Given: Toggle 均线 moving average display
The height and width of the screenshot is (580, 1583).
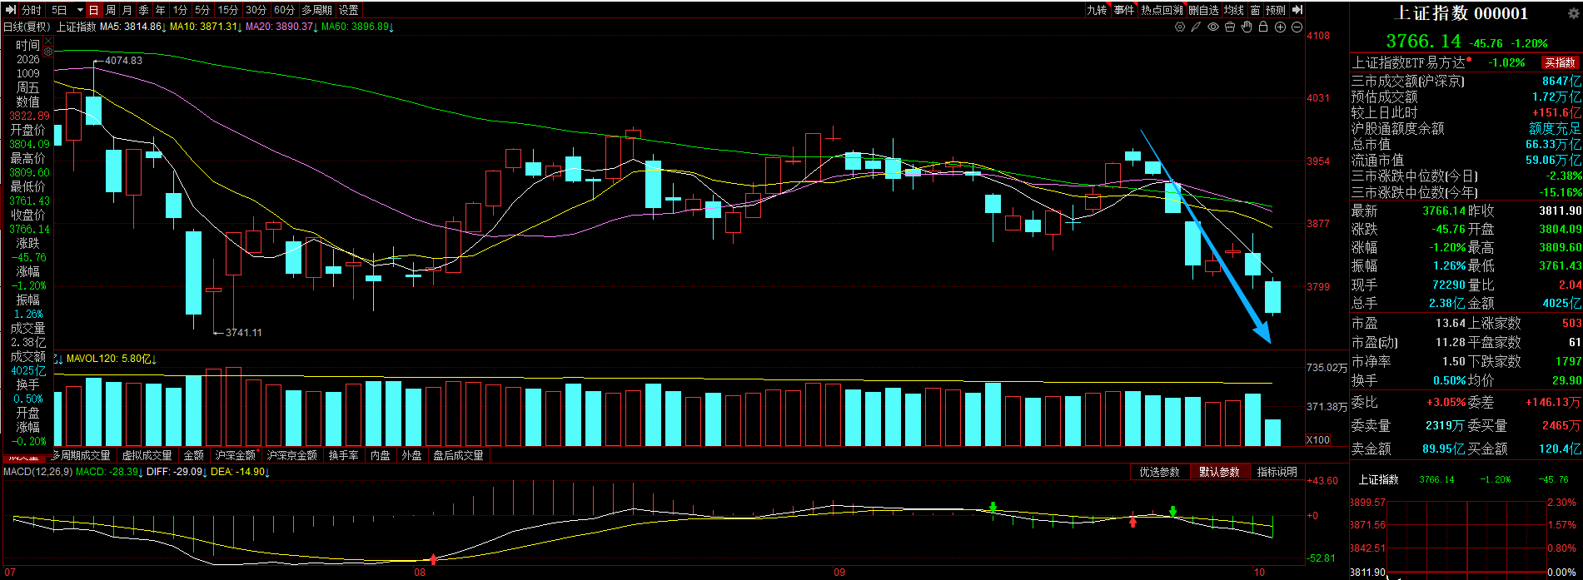Looking at the screenshot, I should coord(1234,10).
